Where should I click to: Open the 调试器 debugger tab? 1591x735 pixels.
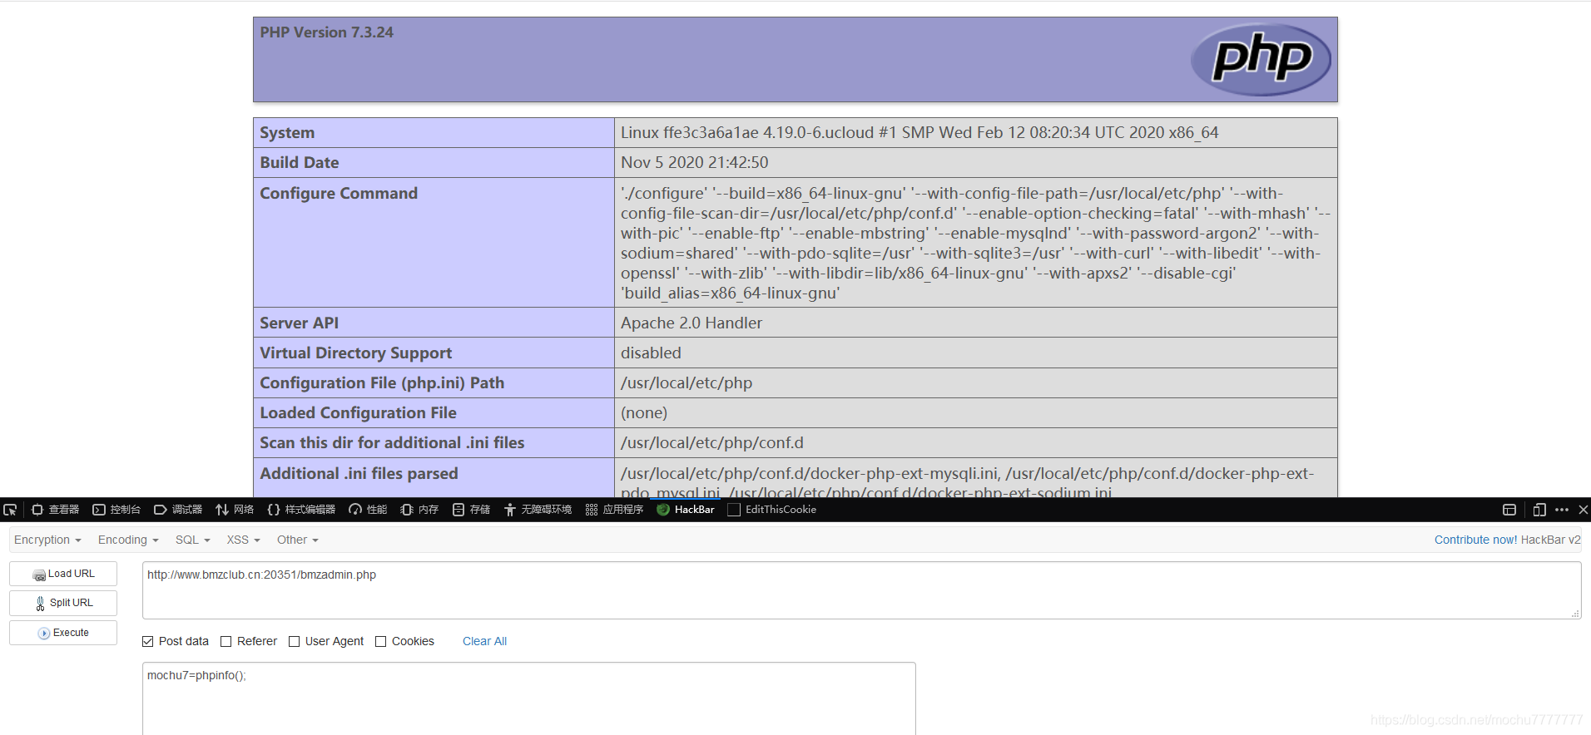(x=178, y=510)
